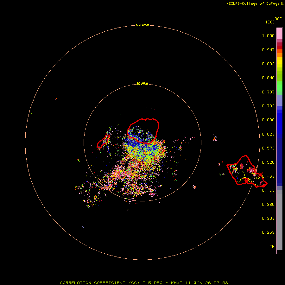This screenshot has width=285, height=285.
Task: Click the TH legend label
Action: (272, 247)
